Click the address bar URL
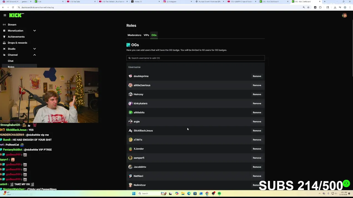The width and height of the screenshot is (353, 198). [x=38, y=7]
